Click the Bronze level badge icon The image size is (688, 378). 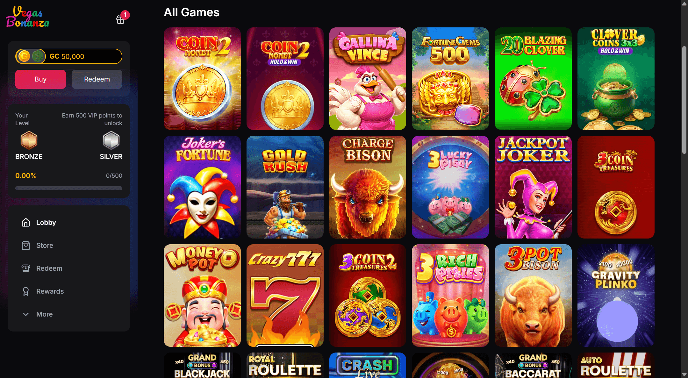29,140
